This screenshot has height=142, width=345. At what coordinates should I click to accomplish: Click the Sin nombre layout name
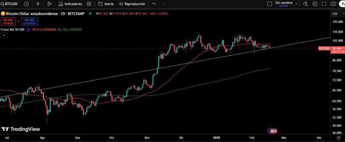[x=284, y=3]
